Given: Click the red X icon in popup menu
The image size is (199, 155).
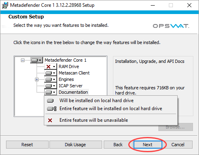Looking at the screenshot, I should pos(50,121).
